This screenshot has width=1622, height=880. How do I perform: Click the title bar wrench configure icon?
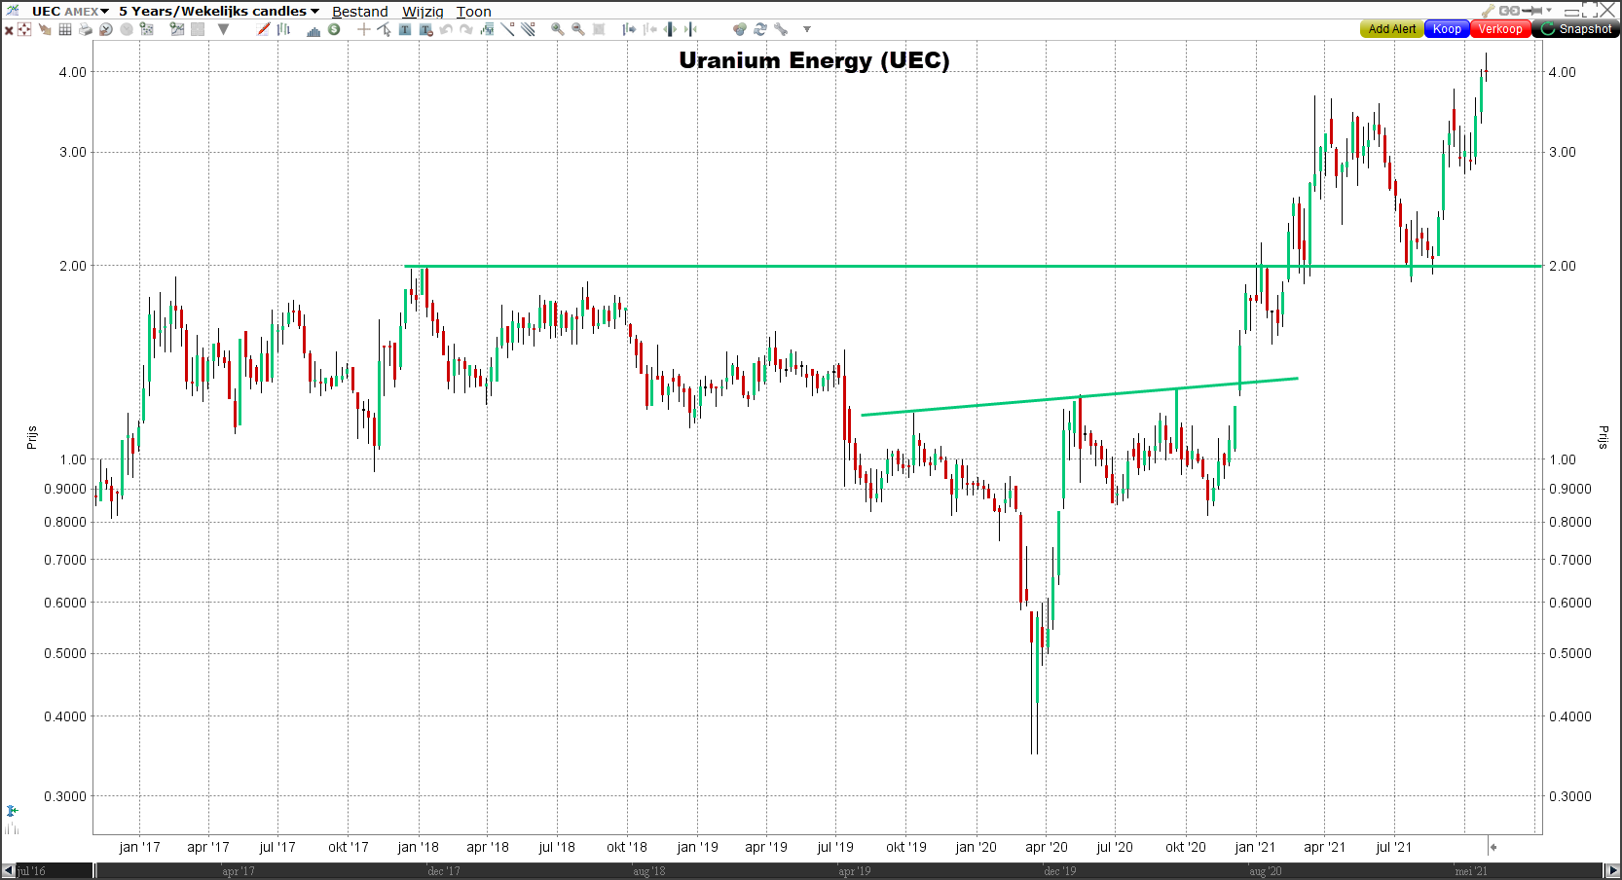[1488, 11]
